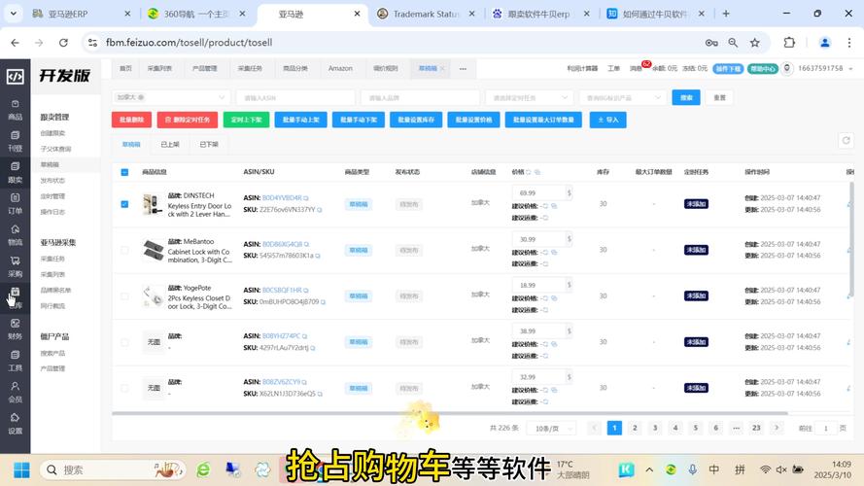The image size is (864, 486).
Task: Switch to the Trademark Status browser tab
Action: coord(425,14)
